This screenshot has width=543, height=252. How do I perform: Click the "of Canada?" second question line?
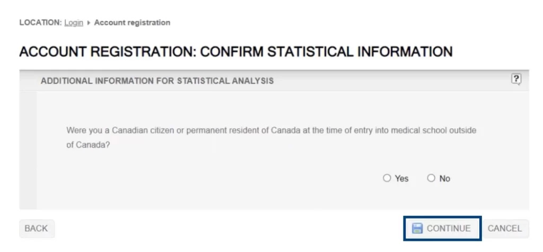[88, 145]
